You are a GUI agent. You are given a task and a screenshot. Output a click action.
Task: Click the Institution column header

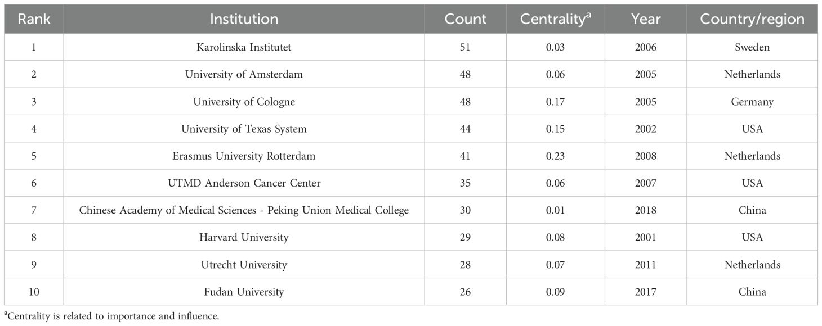tap(244, 19)
